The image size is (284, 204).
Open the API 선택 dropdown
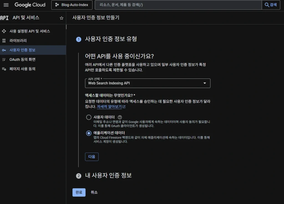[x=148, y=83]
